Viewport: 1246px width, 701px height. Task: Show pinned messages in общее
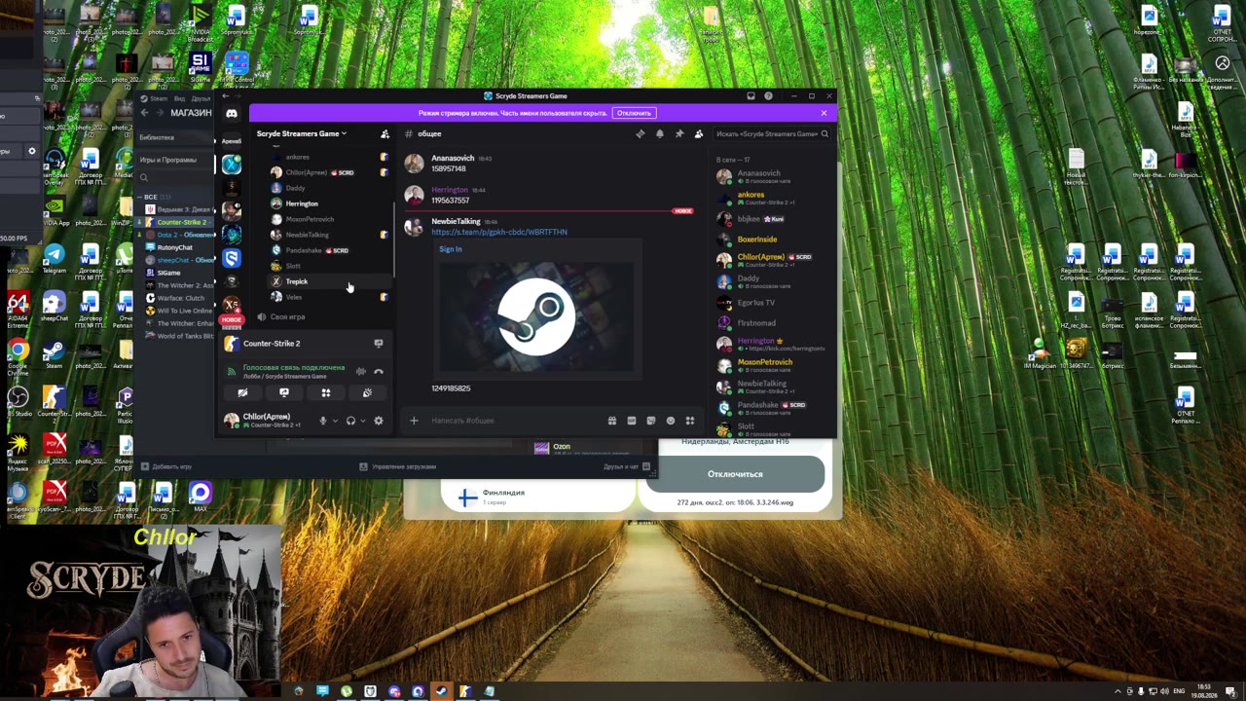(679, 134)
